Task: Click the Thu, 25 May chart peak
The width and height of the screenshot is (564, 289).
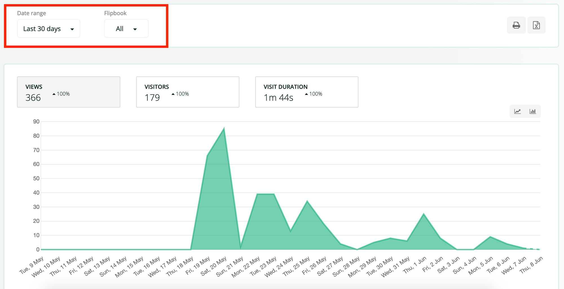Action: click(307, 201)
